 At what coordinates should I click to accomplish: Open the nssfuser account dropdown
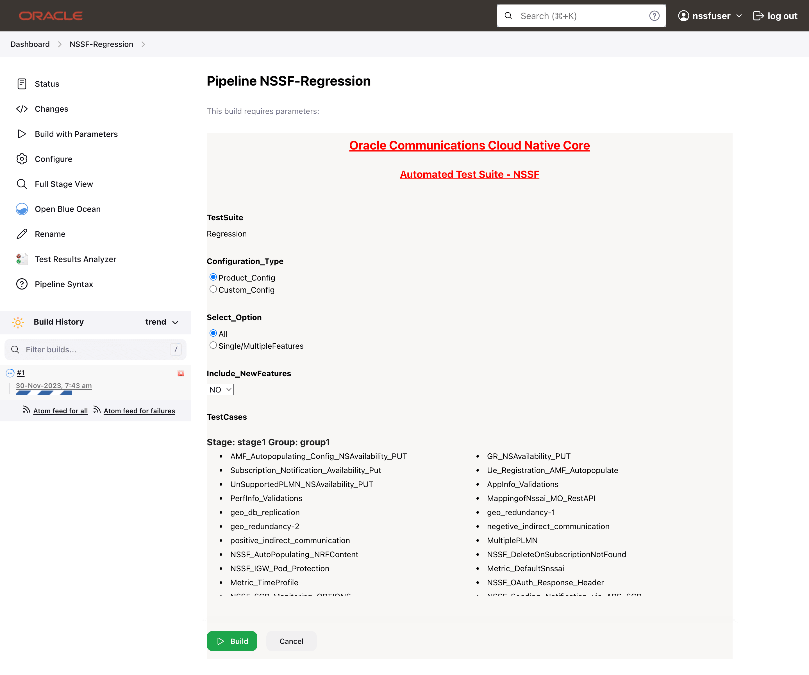[x=710, y=16]
